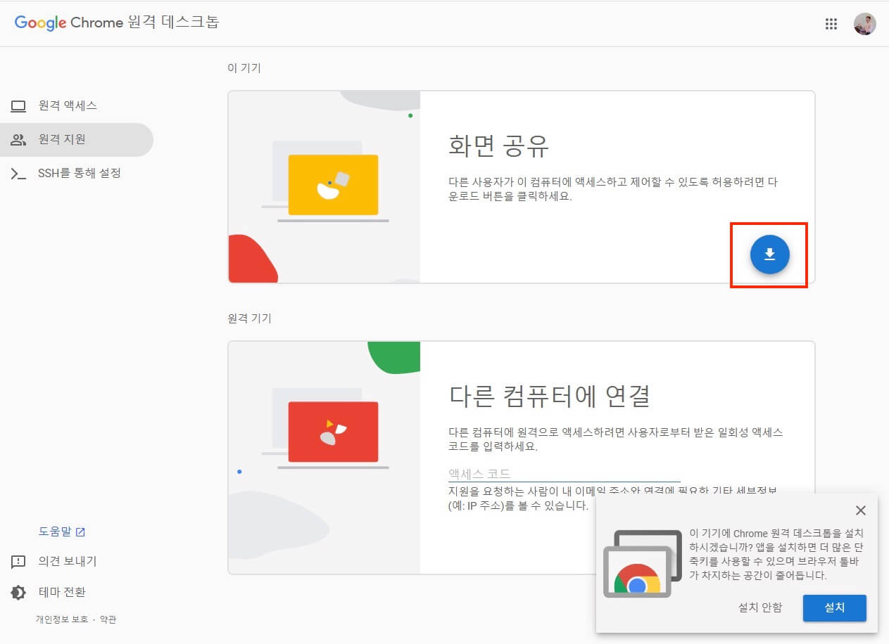Image resolution: width=889 pixels, height=644 pixels.
Task: Open 의견 보내기 feedback option
Action: [x=68, y=561]
